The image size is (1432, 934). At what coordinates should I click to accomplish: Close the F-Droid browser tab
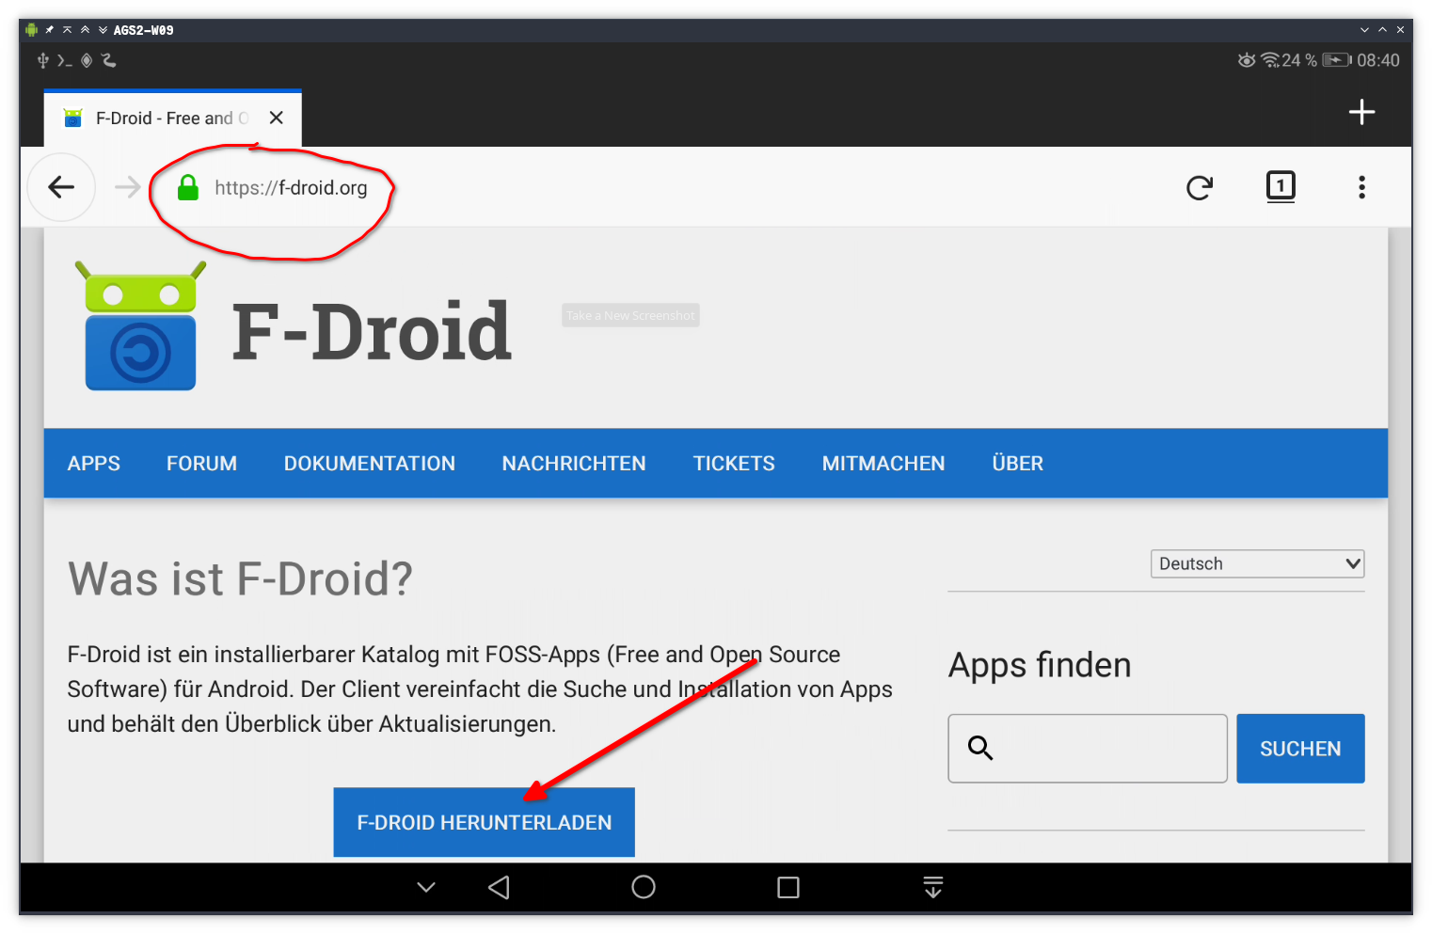[x=276, y=118]
